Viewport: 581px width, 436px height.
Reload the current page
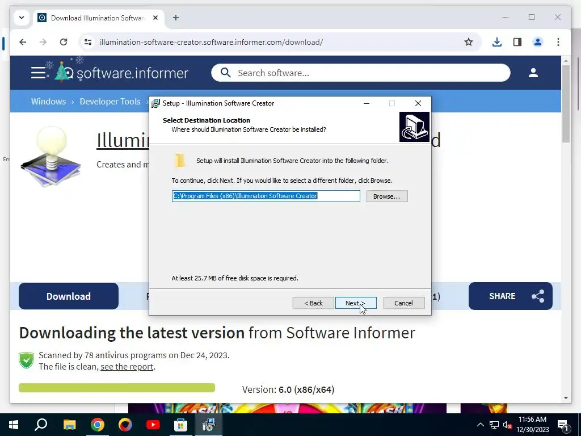click(64, 42)
